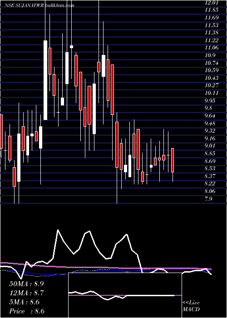This screenshot has width=227, height=318.
Task: Click the MACD inset chart panel
Action: click(125, 295)
